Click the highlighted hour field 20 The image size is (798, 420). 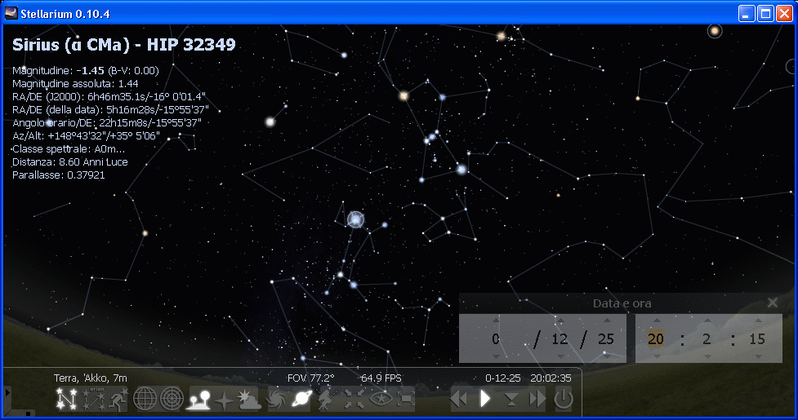coord(656,338)
